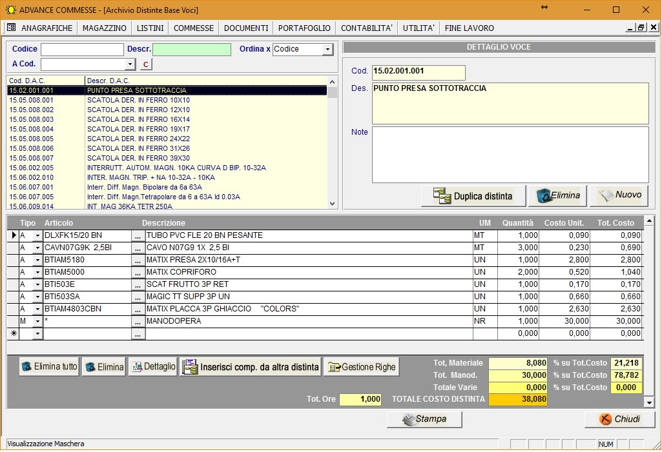Screen dimensions: 662x452
Task: Open Tipo dropdown for MANODOPERA row
Action: pos(37,321)
